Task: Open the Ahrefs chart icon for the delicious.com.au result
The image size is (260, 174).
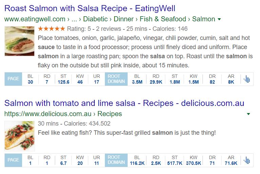Action: [x=247, y=160]
